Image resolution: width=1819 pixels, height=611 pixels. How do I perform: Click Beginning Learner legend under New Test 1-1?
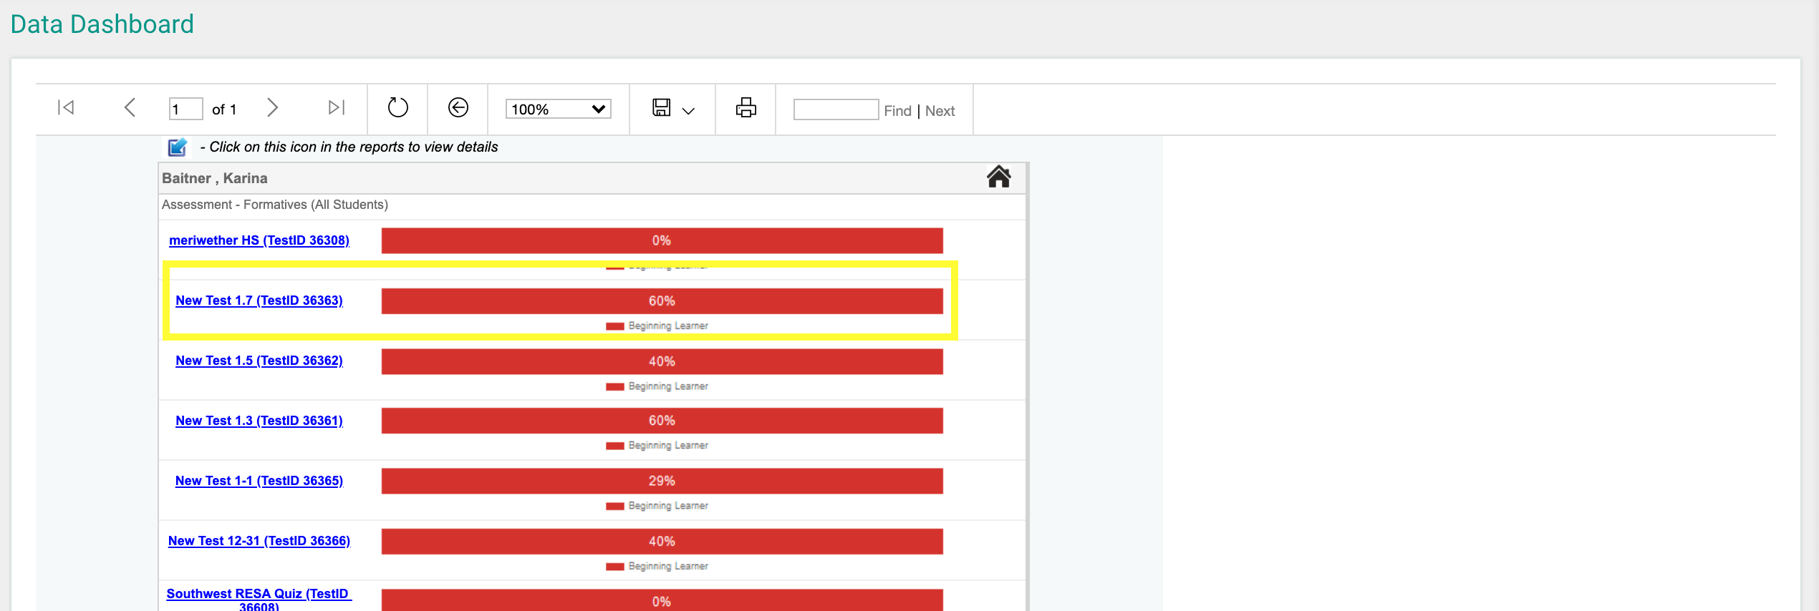click(657, 506)
